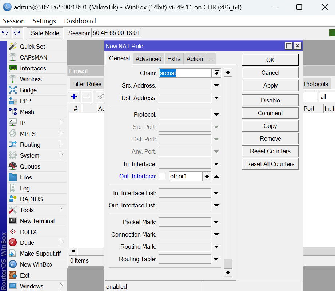
Task: Switch to the Action tab
Action: 195,59
